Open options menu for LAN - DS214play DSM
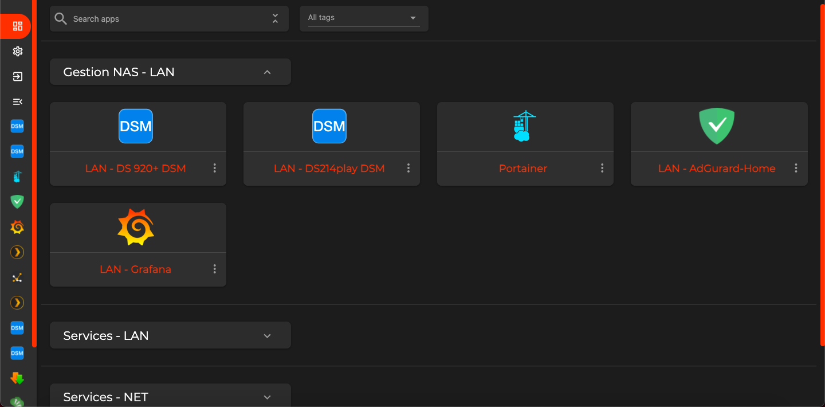The width and height of the screenshot is (825, 407). click(408, 168)
